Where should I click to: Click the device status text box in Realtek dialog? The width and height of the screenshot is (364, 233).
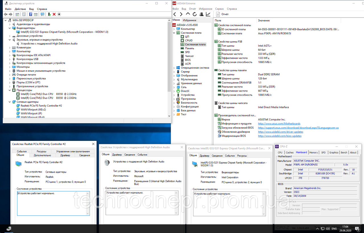pos(53,203)
